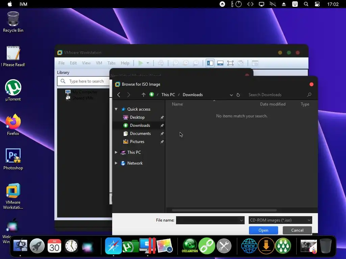
Task: Go forward in the Browse dialog
Action: pos(129,95)
